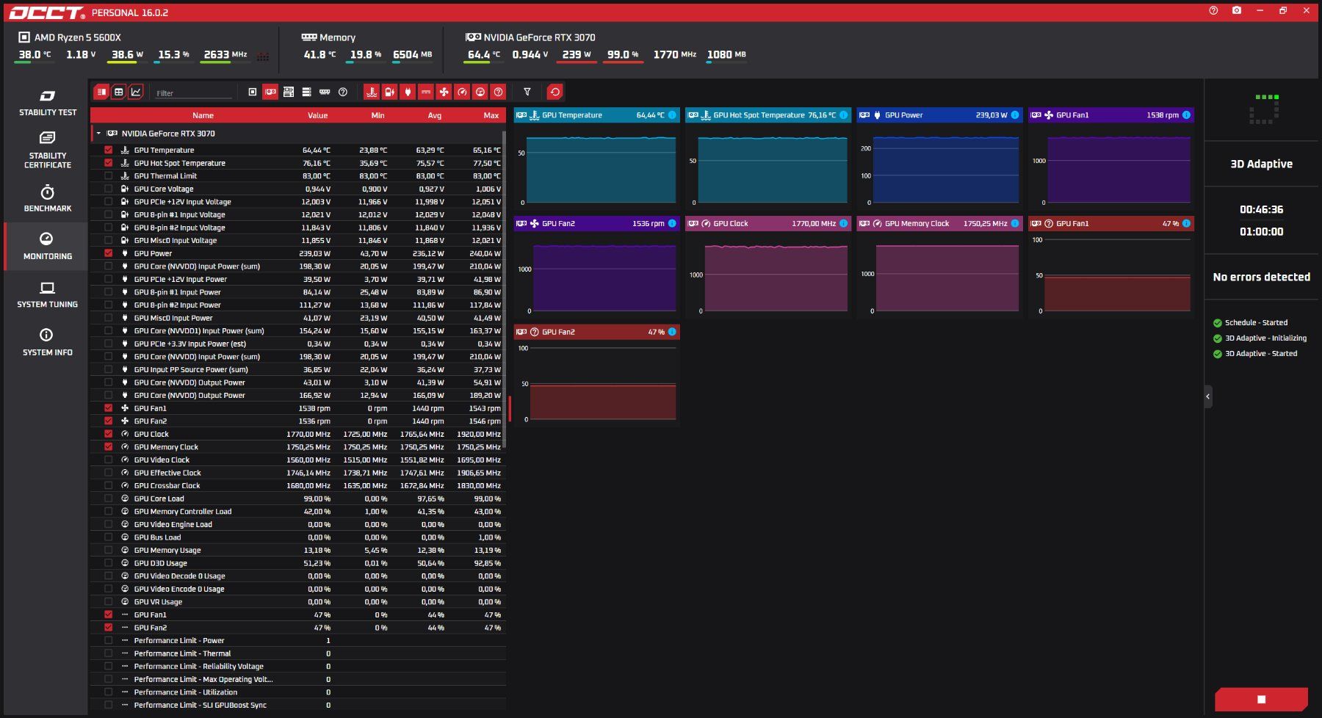This screenshot has width=1322, height=718.
Task: Toggle load usage sensor type filter
Action: tap(480, 92)
